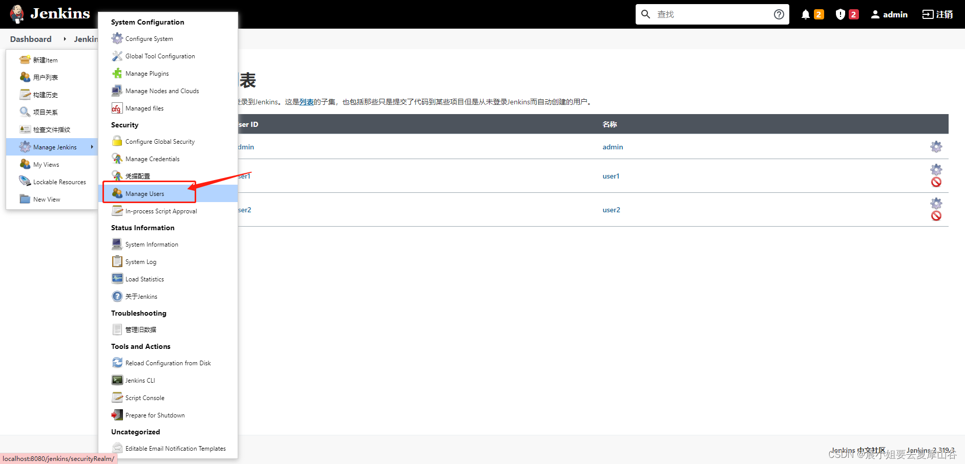Click the delete icon for user1

(x=936, y=182)
